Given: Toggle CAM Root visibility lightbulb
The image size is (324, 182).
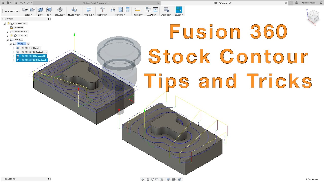Looking at the screenshot, I should click(x=8, y=24).
